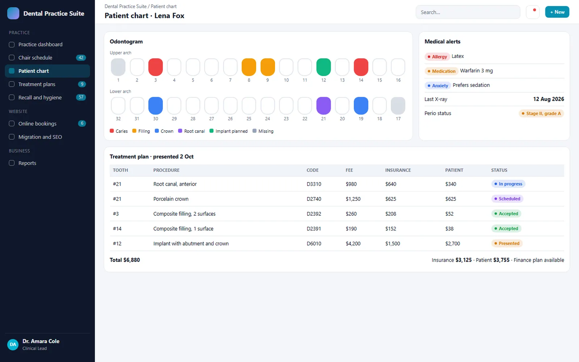Select healthy tooth 25 in lower arch
This screenshot has width=579, height=362.
249,106
